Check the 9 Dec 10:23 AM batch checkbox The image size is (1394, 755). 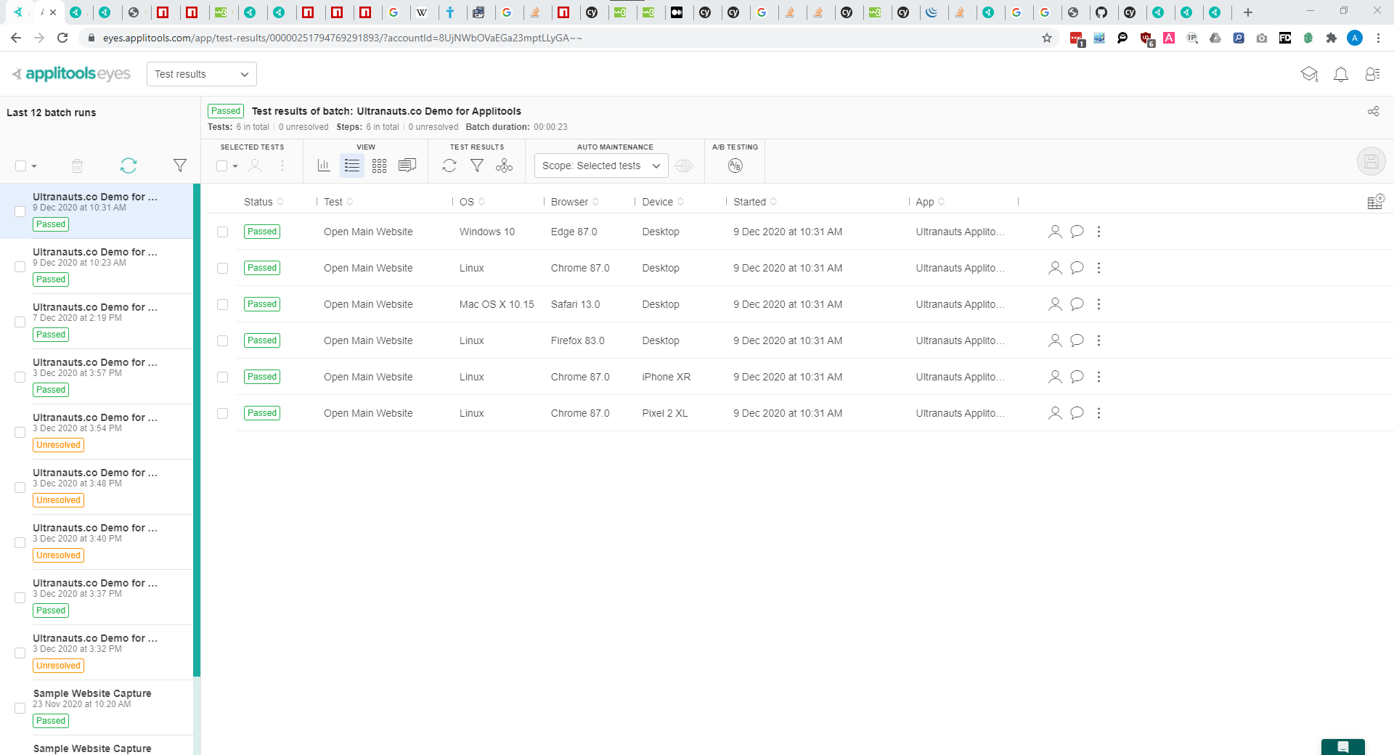point(20,266)
